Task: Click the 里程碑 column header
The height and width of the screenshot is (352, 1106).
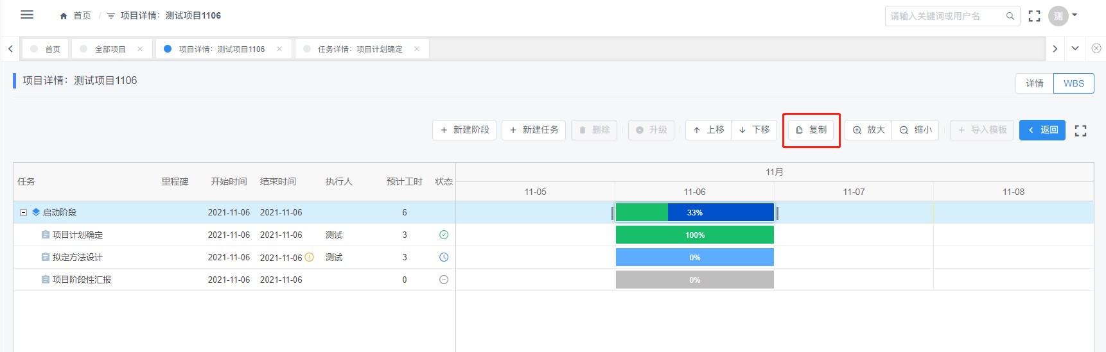Action: pos(175,181)
